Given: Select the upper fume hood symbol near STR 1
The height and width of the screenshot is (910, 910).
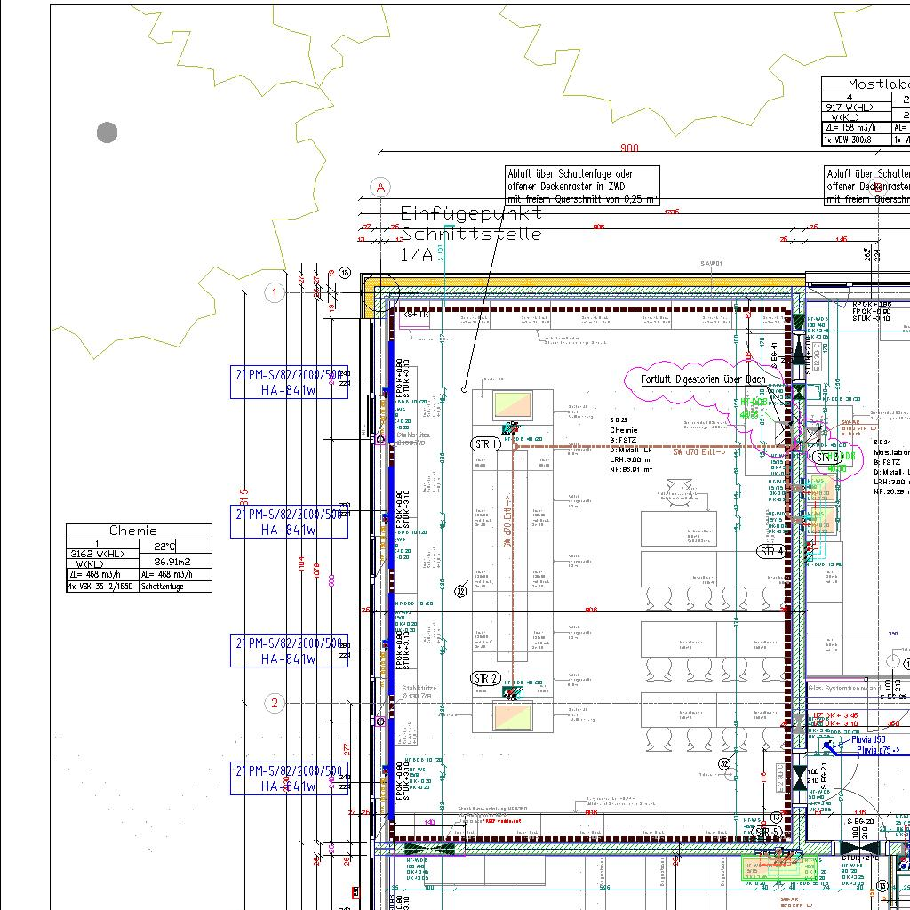Looking at the screenshot, I should pyautogui.click(x=512, y=406).
